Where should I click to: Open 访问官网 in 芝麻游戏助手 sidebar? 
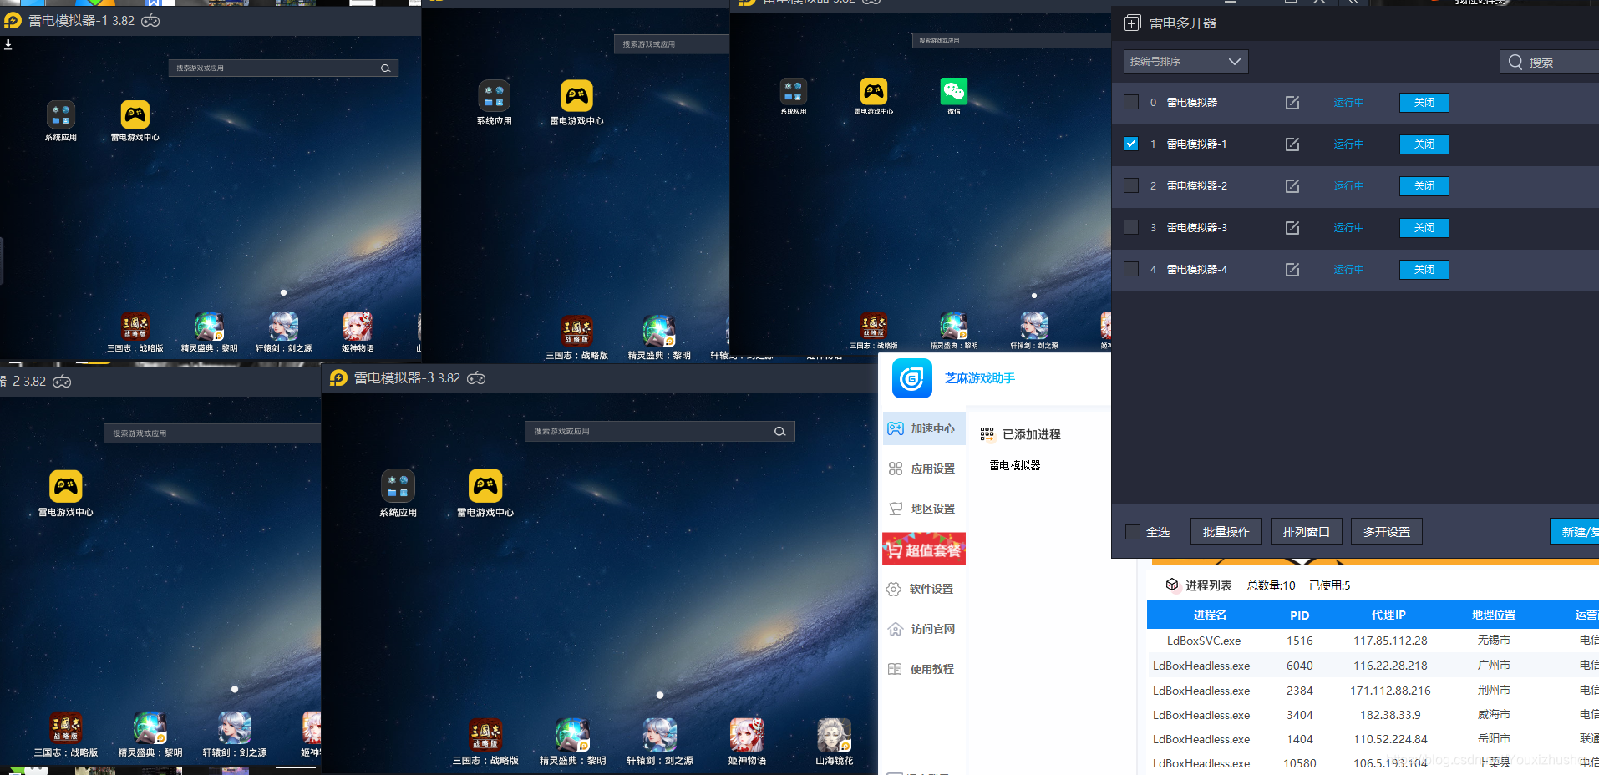click(923, 629)
